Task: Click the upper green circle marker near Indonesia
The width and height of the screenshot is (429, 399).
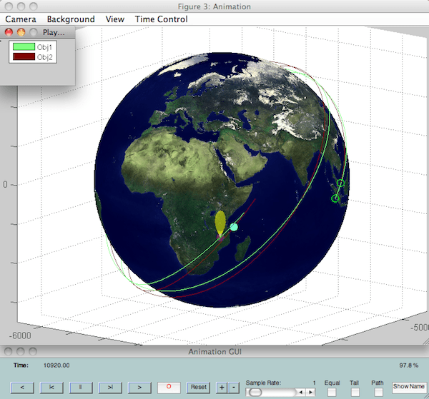Action: click(x=340, y=183)
